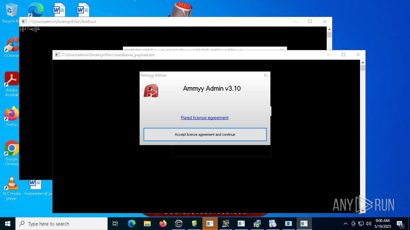The image size is (410, 230).
Task: Click the standalone_payload.exe scrollbar down arrow
Action: pyautogui.click(x=363, y=211)
